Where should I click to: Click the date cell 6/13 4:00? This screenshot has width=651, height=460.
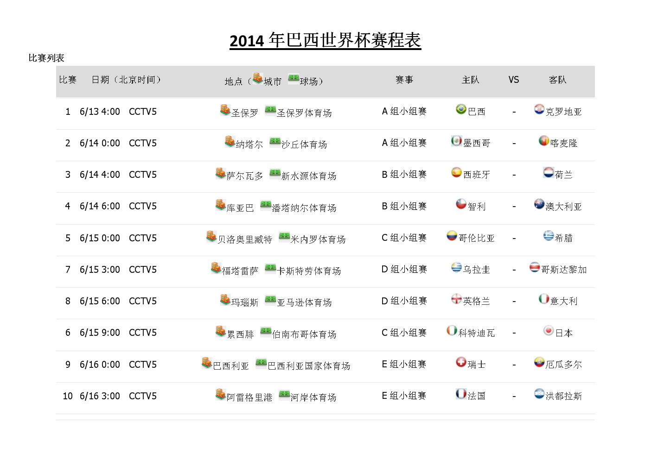pyautogui.click(x=100, y=112)
